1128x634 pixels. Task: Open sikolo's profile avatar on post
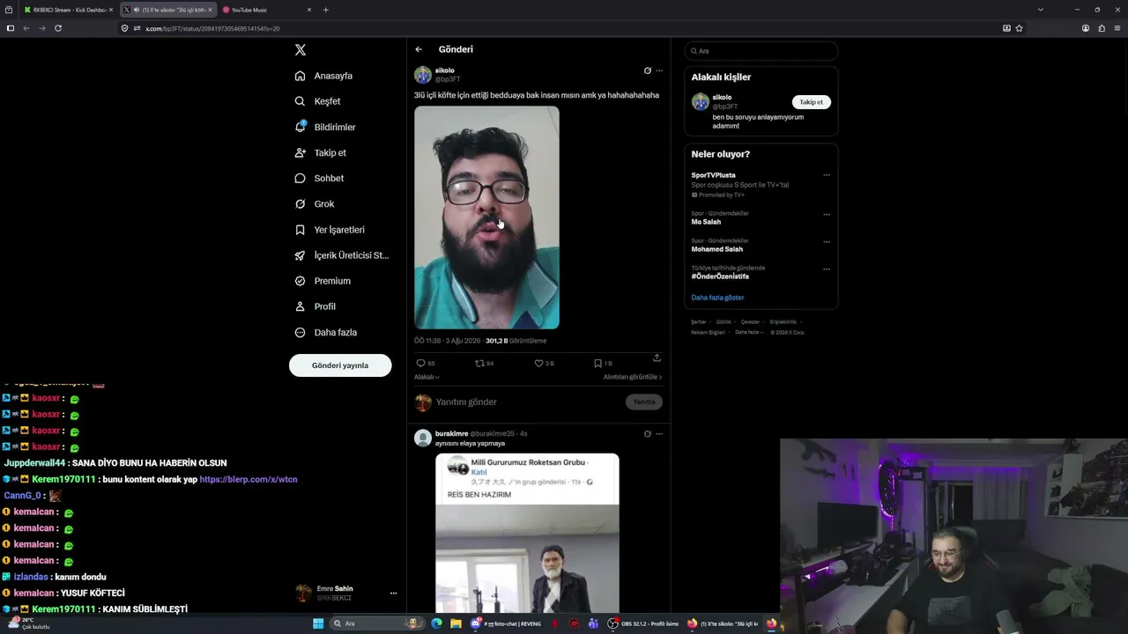pos(423,75)
